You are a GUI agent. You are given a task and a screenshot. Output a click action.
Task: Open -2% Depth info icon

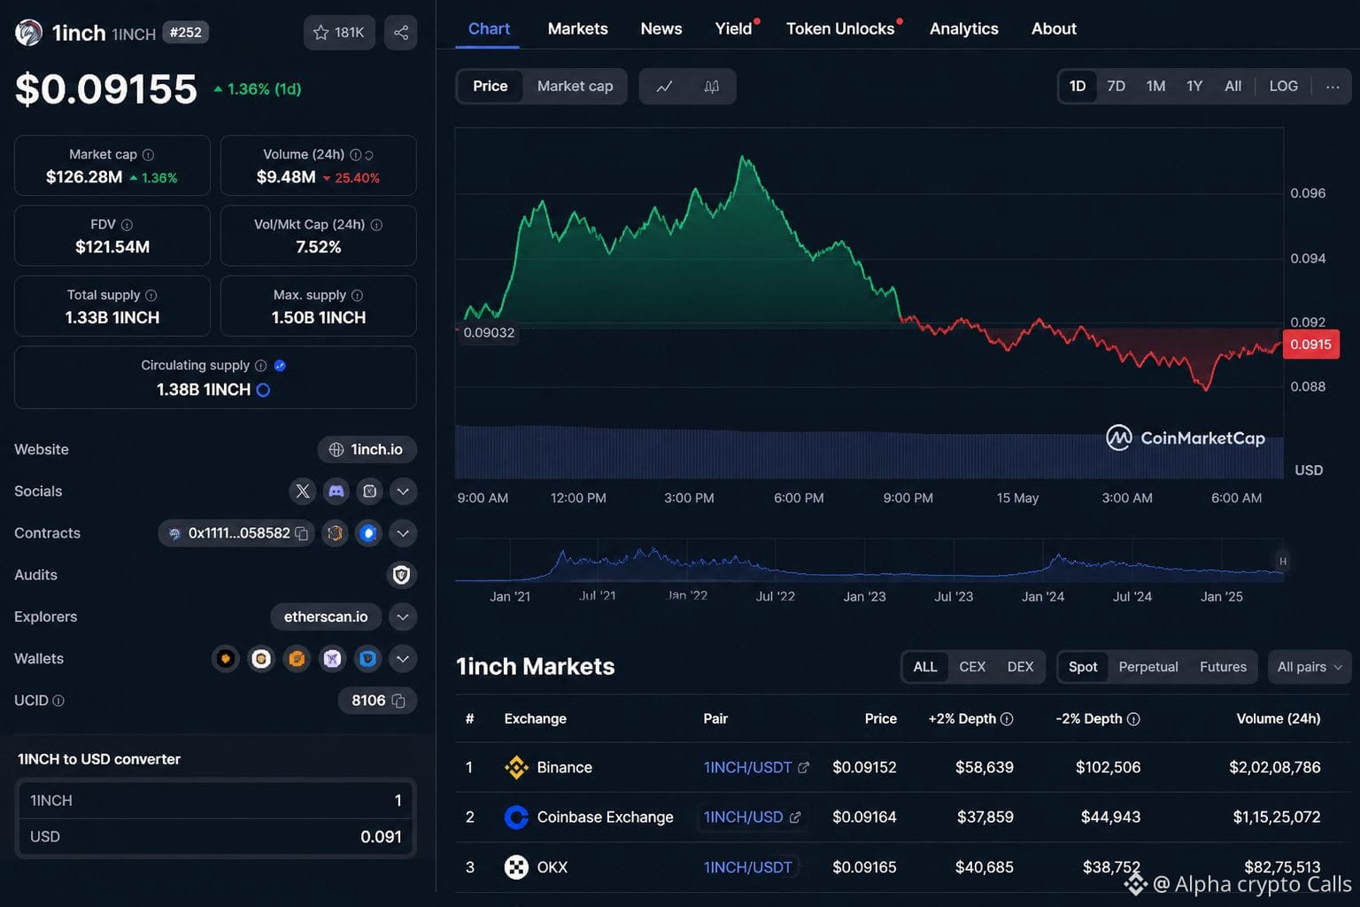[x=1133, y=719]
